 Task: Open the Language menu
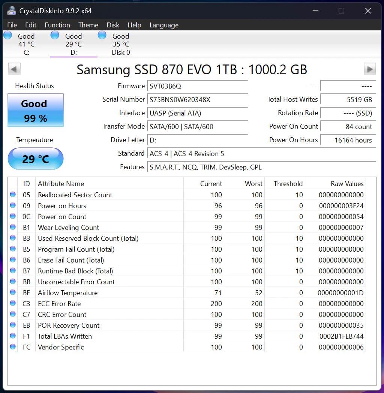pyautogui.click(x=164, y=25)
